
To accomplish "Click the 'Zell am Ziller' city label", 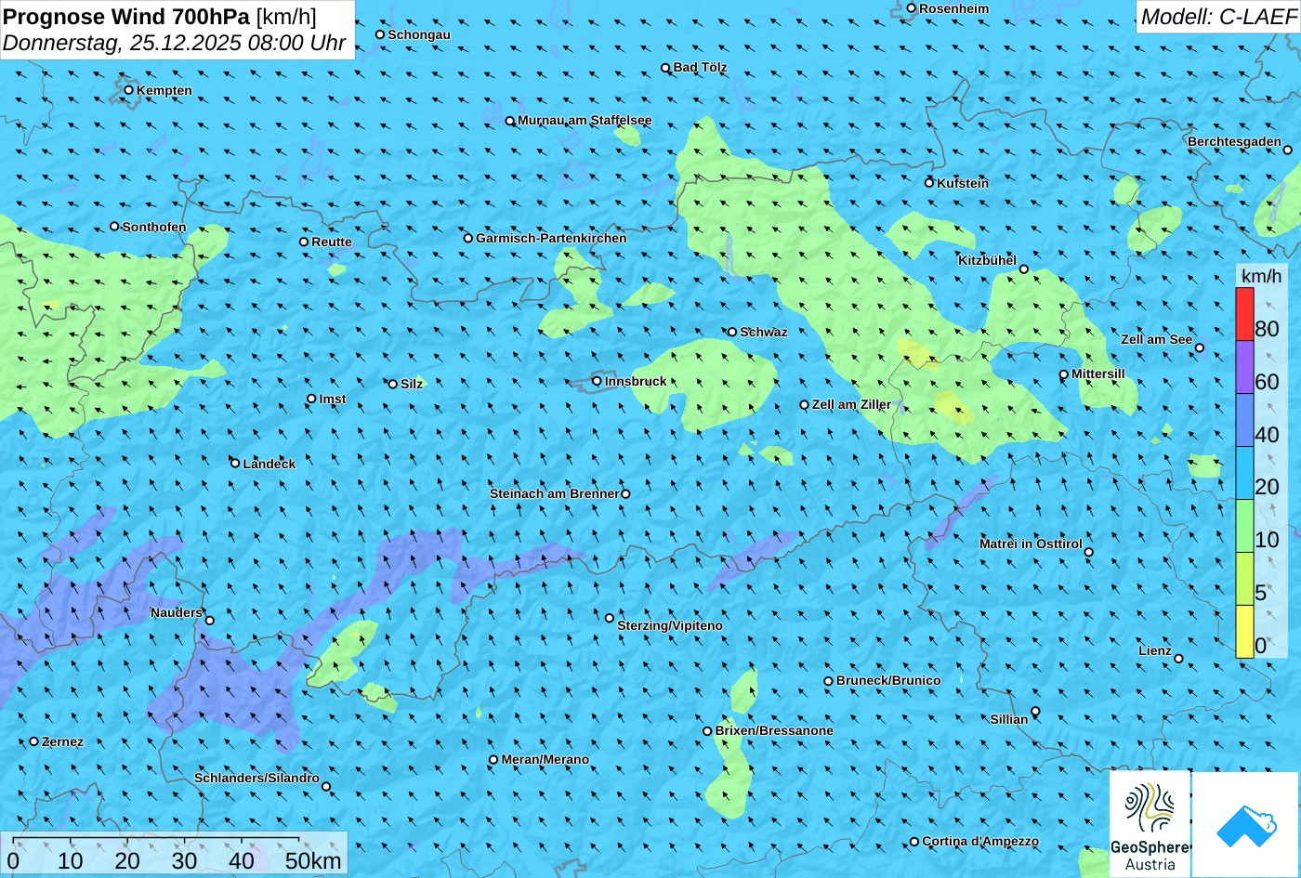I will tap(851, 404).
